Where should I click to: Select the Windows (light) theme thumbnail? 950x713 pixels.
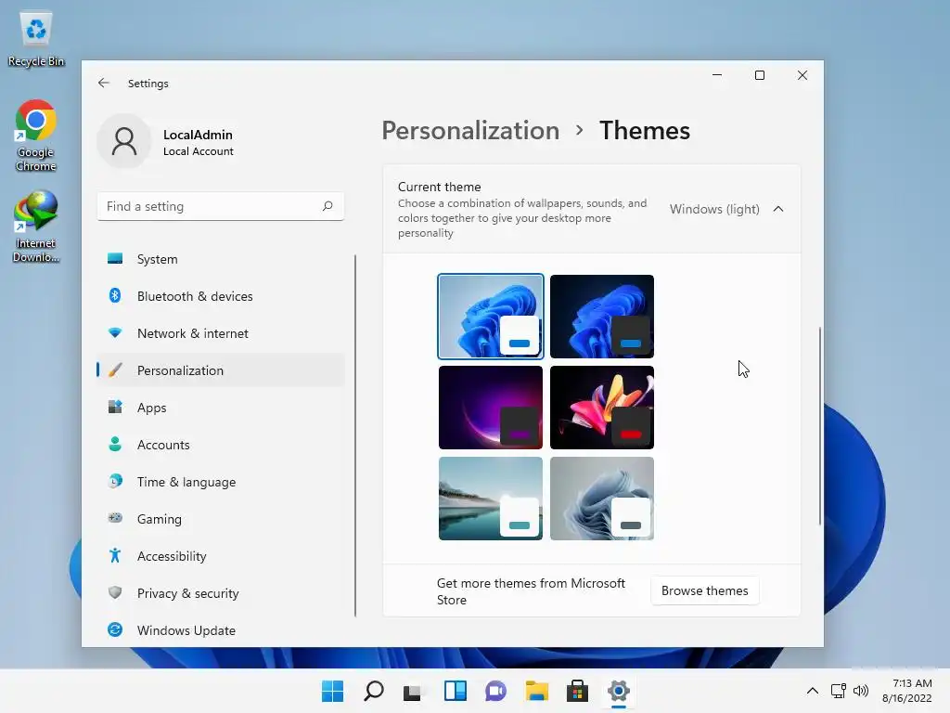[x=491, y=317]
